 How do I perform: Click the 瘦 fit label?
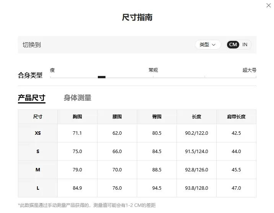[52, 70]
